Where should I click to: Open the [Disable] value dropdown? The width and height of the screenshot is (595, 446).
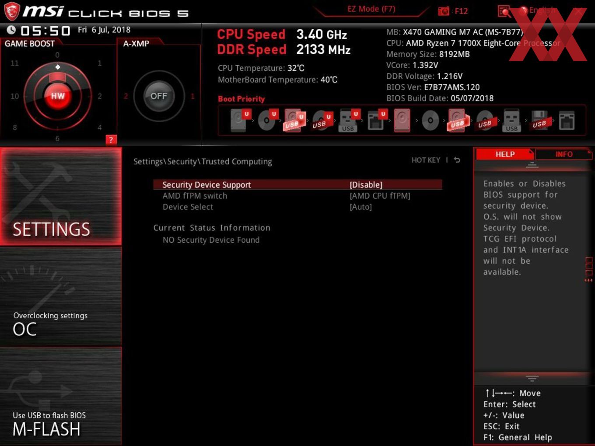click(366, 185)
